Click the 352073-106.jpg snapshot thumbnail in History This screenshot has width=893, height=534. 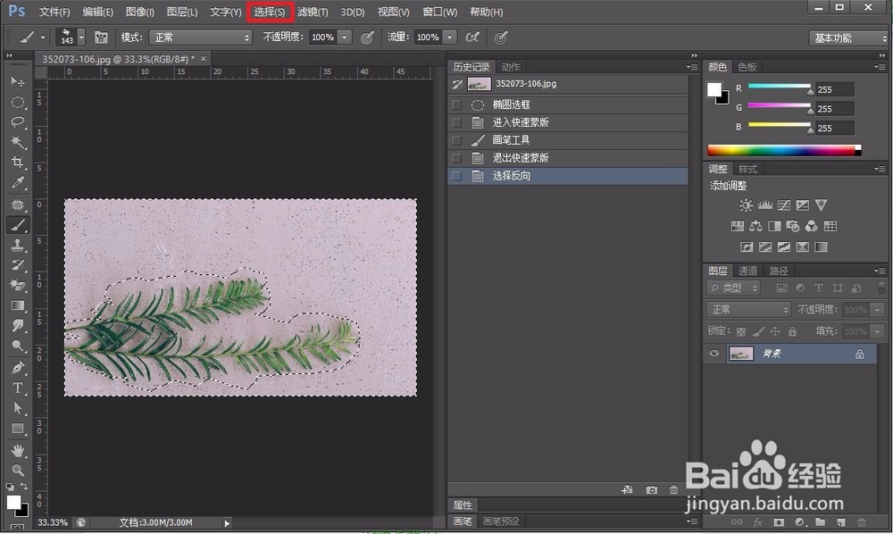(479, 84)
